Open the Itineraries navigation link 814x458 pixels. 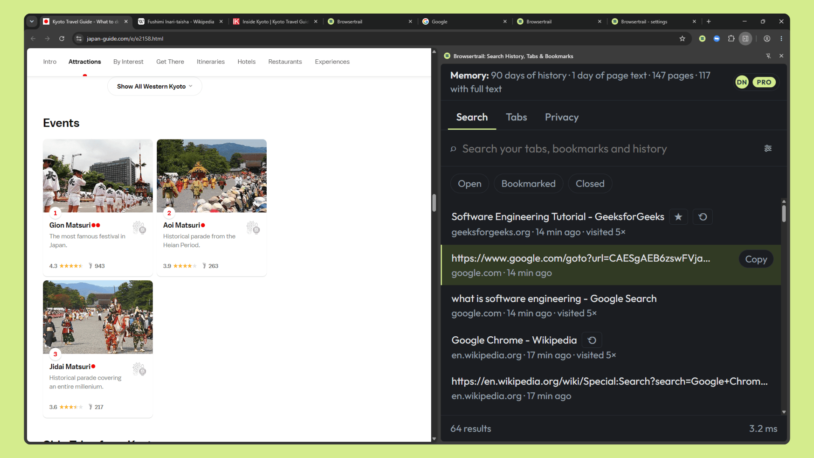click(211, 62)
